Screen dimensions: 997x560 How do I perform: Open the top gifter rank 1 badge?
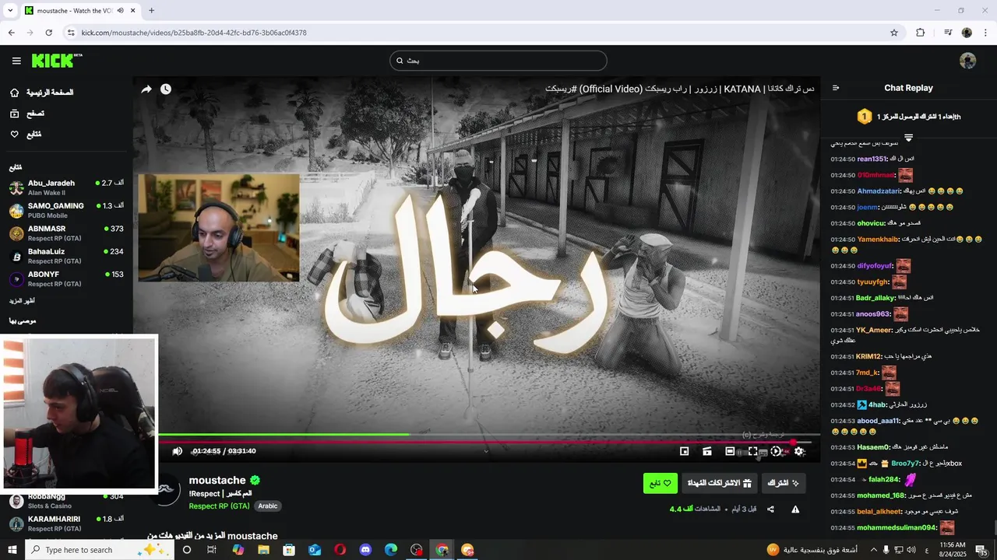pyautogui.click(x=864, y=117)
